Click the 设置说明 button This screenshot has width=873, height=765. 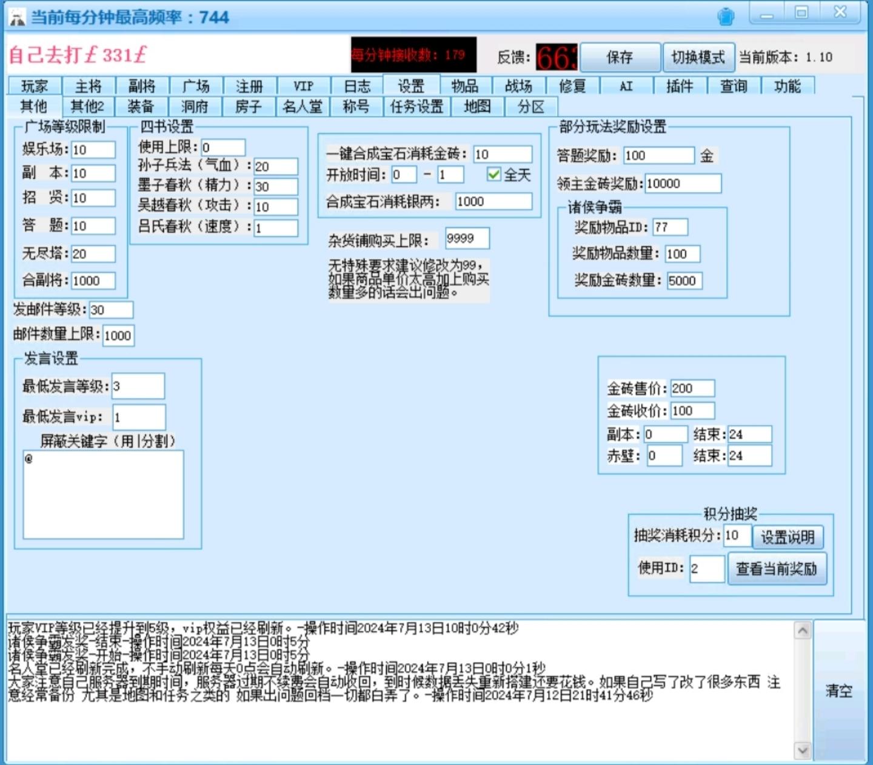(x=788, y=536)
